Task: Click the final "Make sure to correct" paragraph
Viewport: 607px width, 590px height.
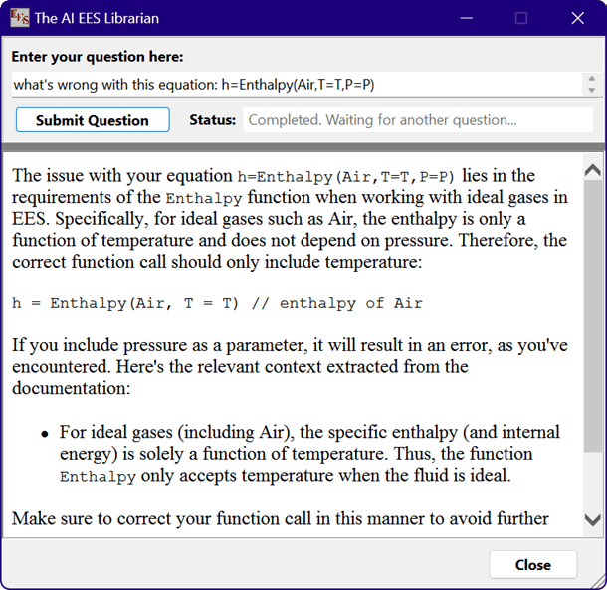Action: coord(280,518)
